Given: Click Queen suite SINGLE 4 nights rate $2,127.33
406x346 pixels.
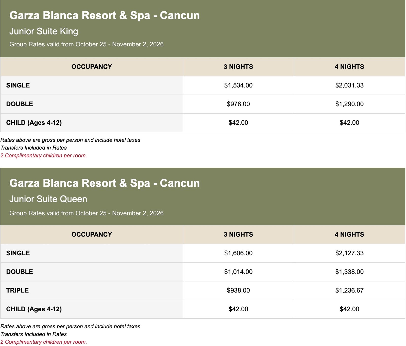Looking at the screenshot, I should (349, 253).
